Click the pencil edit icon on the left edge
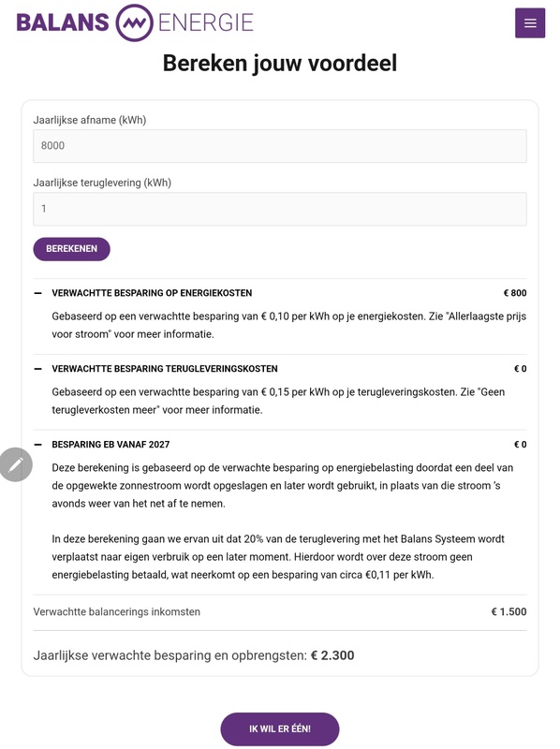The height and width of the screenshot is (749, 560). click(16, 463)
